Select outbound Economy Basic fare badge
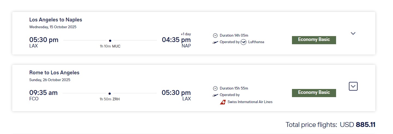The height and width of the screenshot is (134, 393). 314,40
